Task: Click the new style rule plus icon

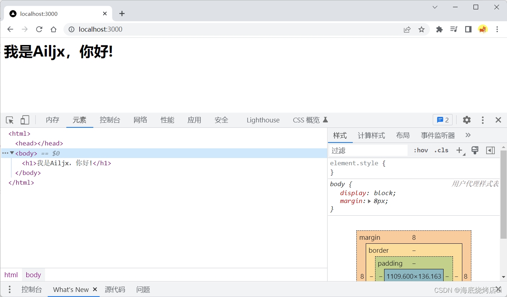Action: [x=459, y=150]
